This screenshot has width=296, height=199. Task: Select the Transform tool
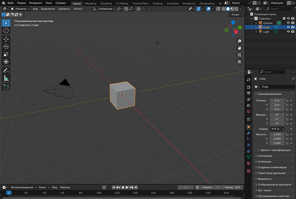[x=6, y=62]
